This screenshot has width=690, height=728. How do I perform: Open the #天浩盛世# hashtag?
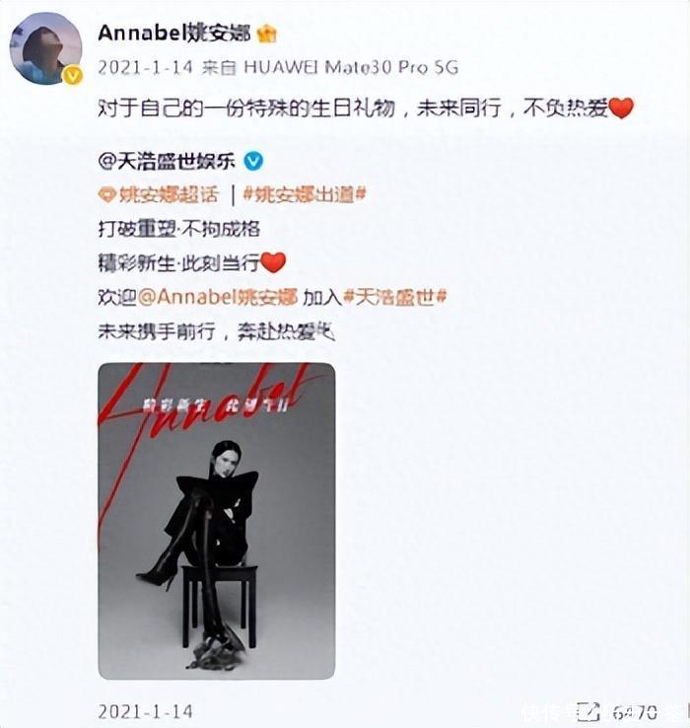395,297
